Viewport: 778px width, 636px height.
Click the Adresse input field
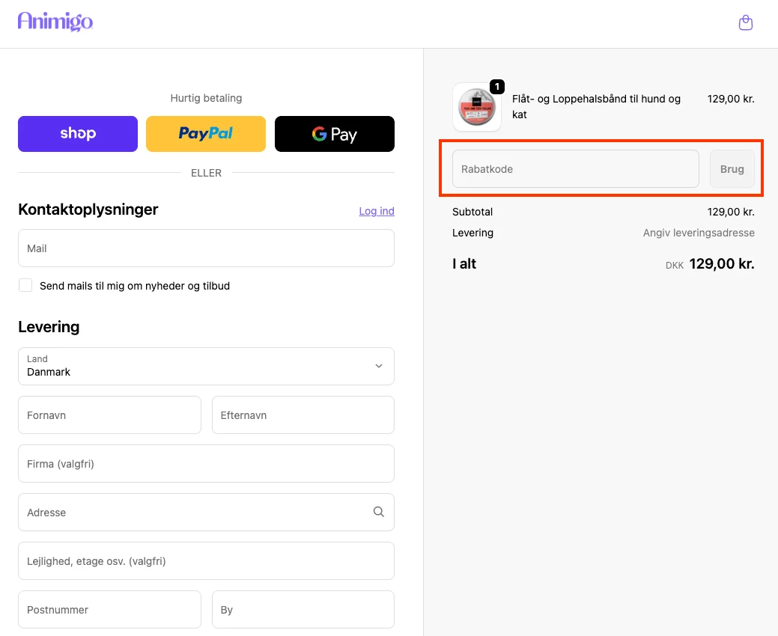coord(191,513)
